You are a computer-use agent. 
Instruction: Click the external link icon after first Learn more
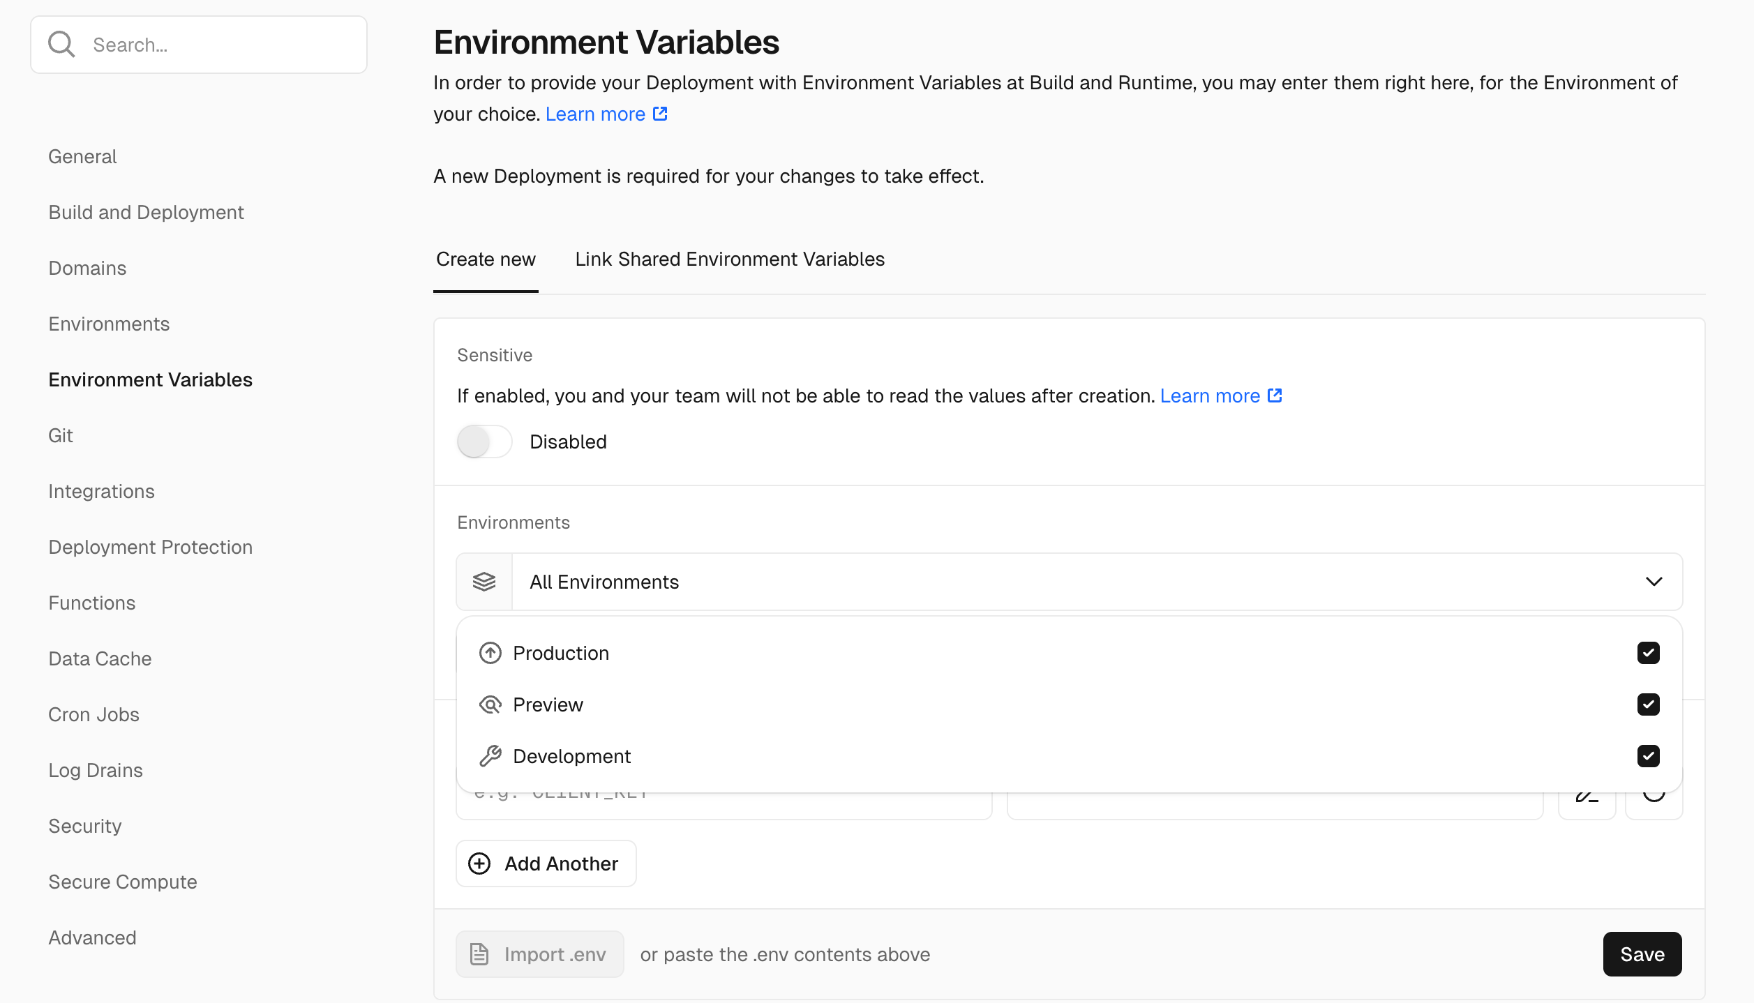coord(660,114)
